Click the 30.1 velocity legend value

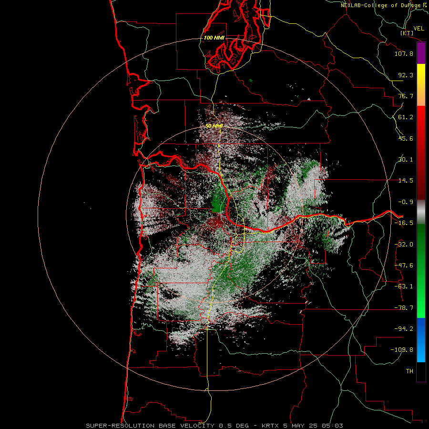pyautogui.click(x=406, y=160)
